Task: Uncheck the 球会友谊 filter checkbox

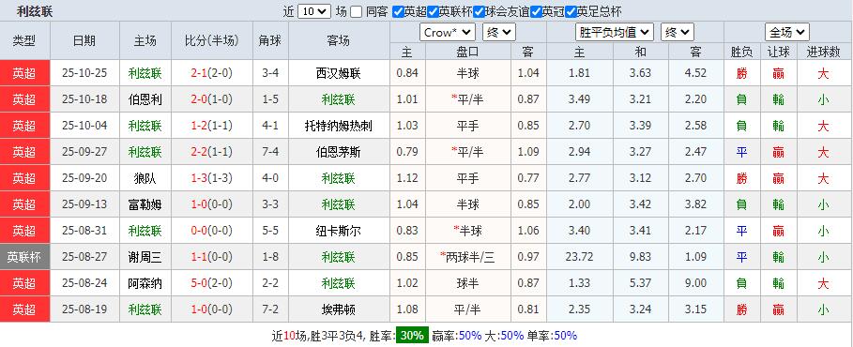Action: point(479,11)
